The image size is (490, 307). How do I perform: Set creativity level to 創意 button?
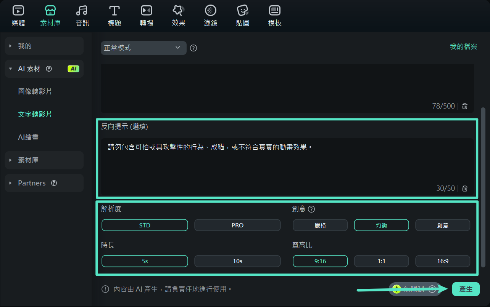point(443,225)
